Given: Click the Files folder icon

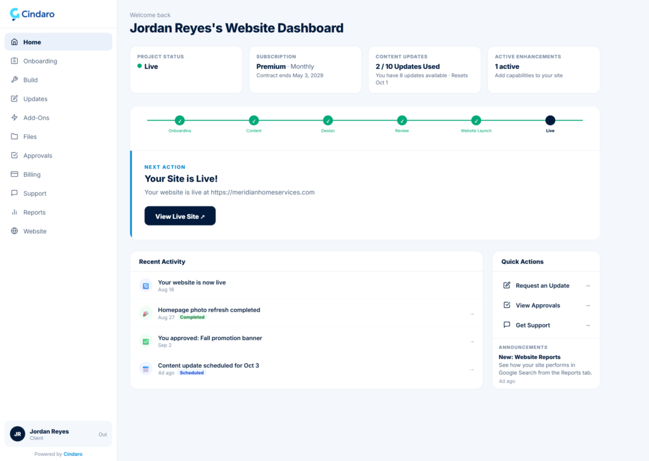Looking at the screenshot, I should (x=15, y=136).
